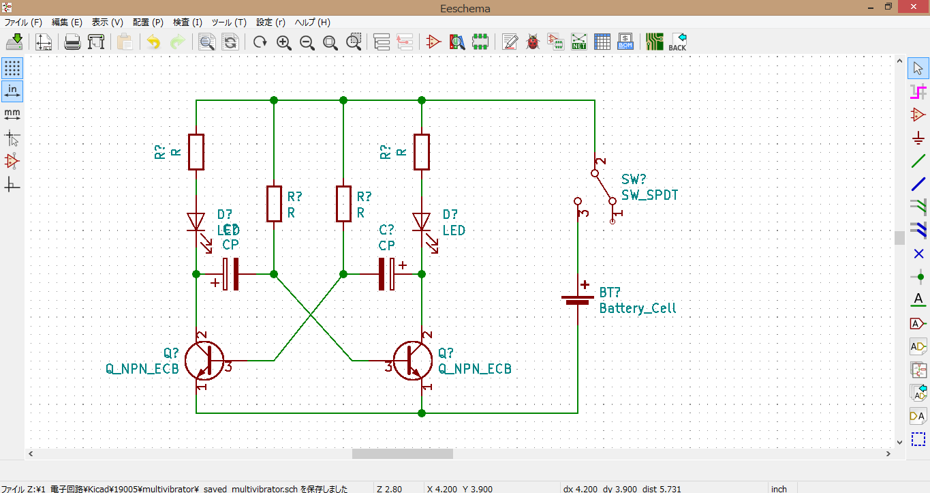Switch units to inches
The width and height of the screenshot is (930, 493).
point(12,91)
